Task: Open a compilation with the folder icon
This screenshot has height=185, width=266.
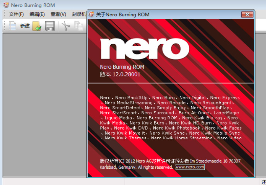Action: 37,26
